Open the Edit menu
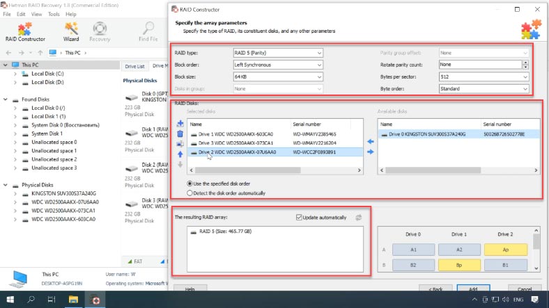Screen dimensions: 549x308 click(x=21, y=15)
